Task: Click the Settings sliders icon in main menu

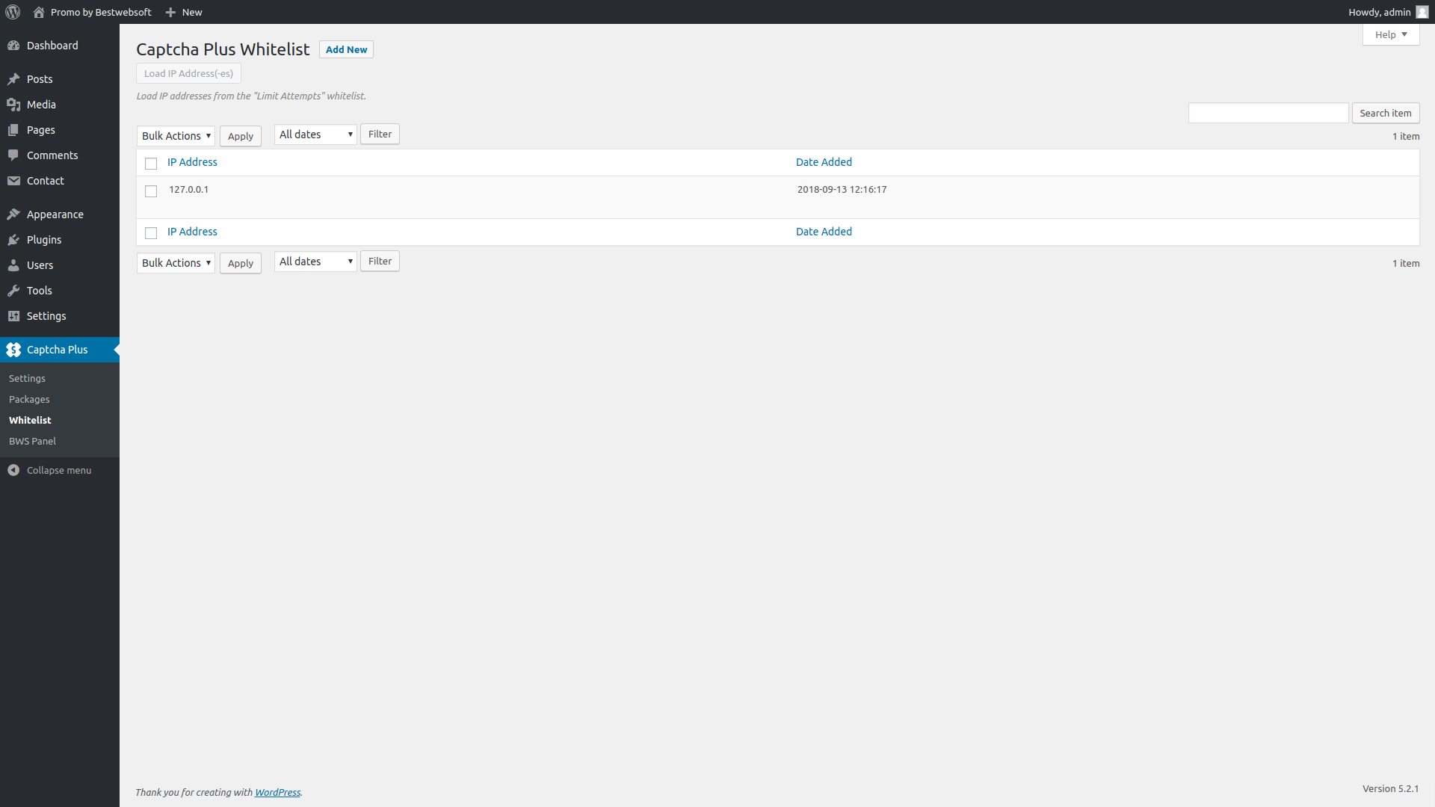Action: (13, 316)
